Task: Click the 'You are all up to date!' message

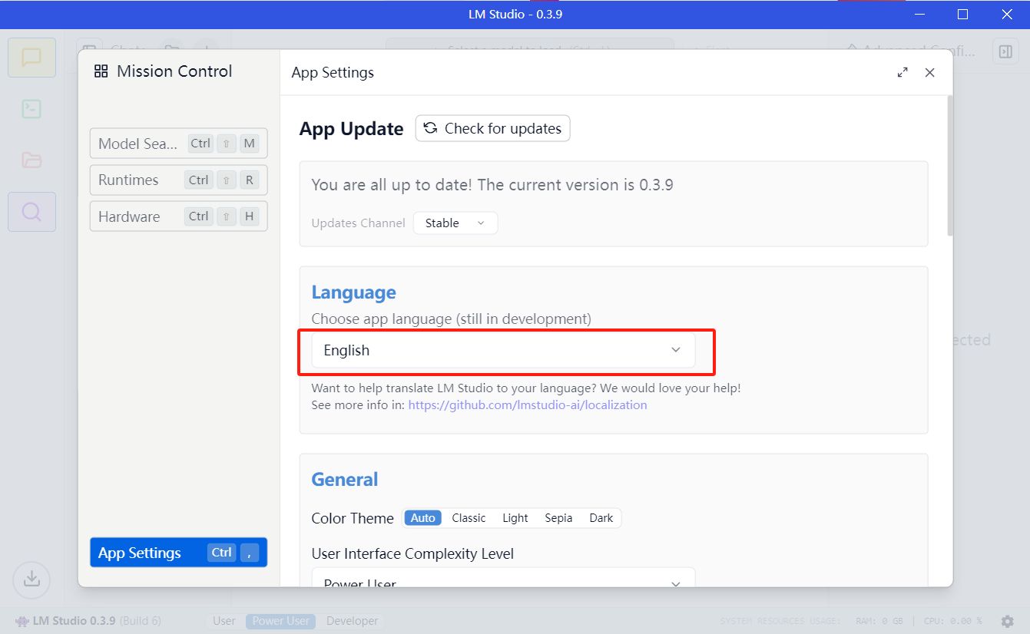Action: [492, 185]
